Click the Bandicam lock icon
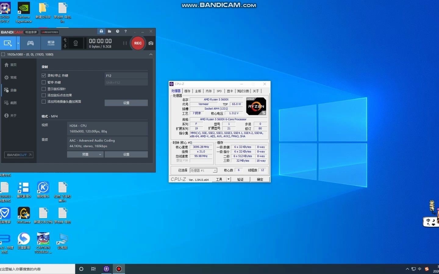The width and height of the screenshot is (439, 274). pos(101,31)
